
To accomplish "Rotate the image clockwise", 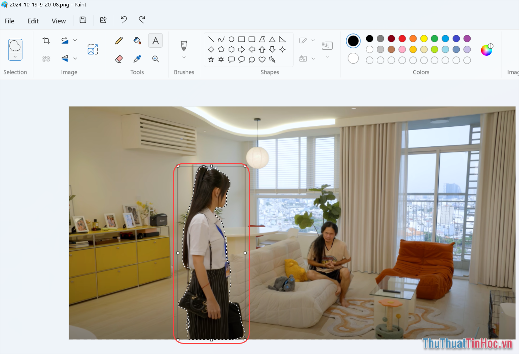I will point(64,40).
